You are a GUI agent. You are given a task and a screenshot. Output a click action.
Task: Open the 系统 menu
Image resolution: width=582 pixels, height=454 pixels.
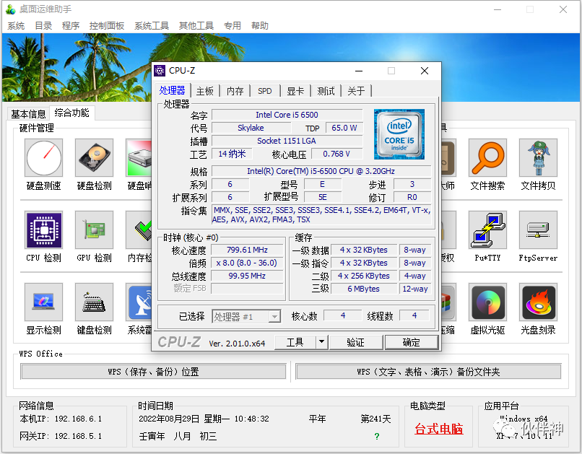click(16, 26)
